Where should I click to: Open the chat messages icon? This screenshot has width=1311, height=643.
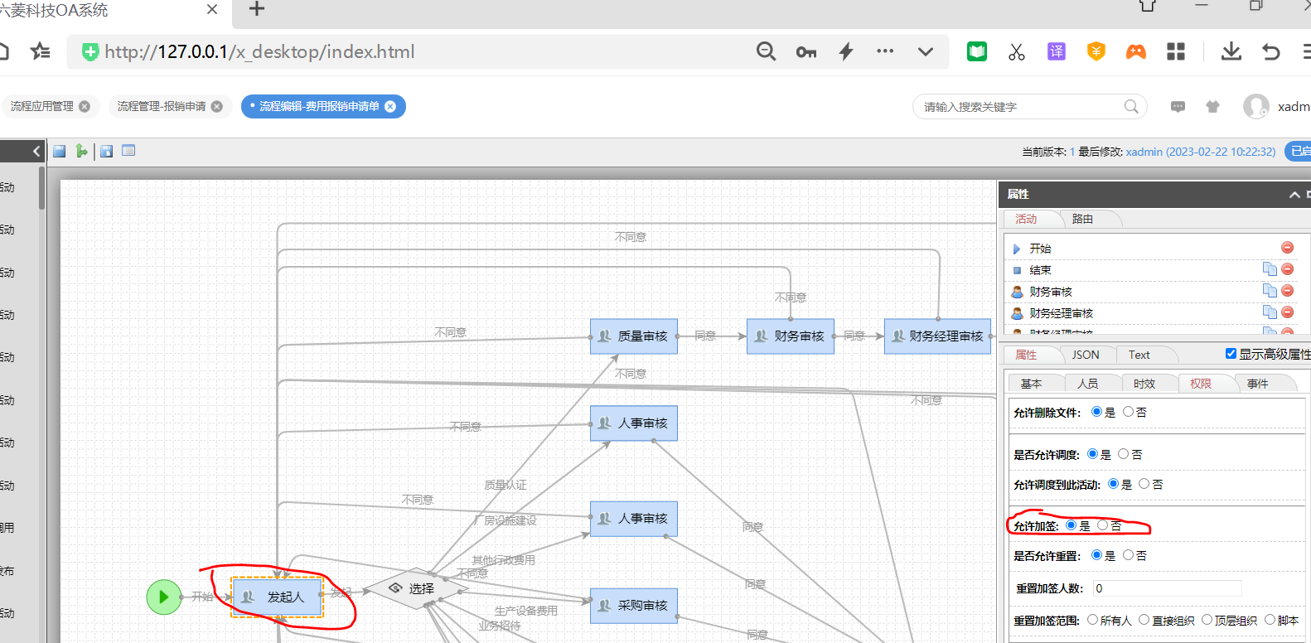1178,107
